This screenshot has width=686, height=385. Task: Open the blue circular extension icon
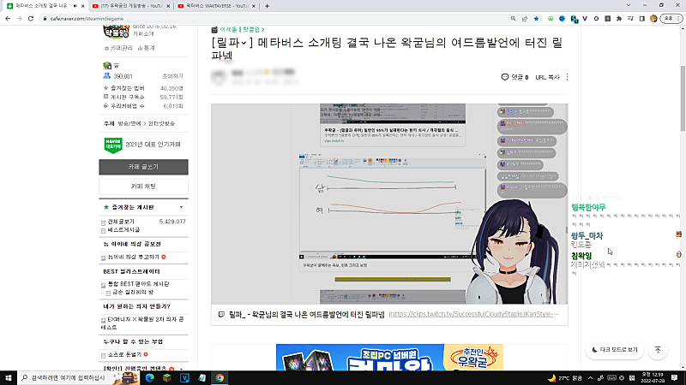point(563,19)
